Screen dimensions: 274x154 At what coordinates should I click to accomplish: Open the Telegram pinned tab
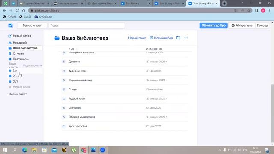pos(13,3)
